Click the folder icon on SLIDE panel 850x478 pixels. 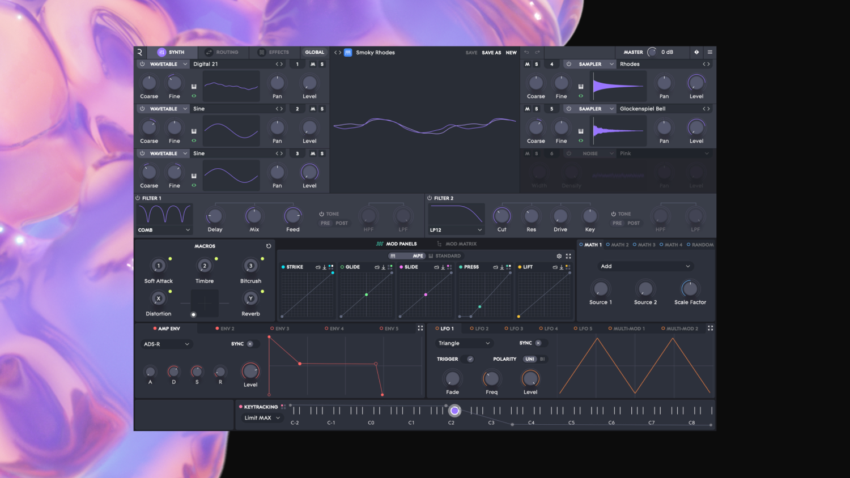pos(436,267)
